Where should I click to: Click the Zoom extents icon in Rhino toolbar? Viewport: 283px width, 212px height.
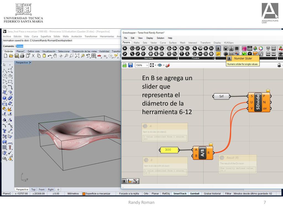click(77, 56)
